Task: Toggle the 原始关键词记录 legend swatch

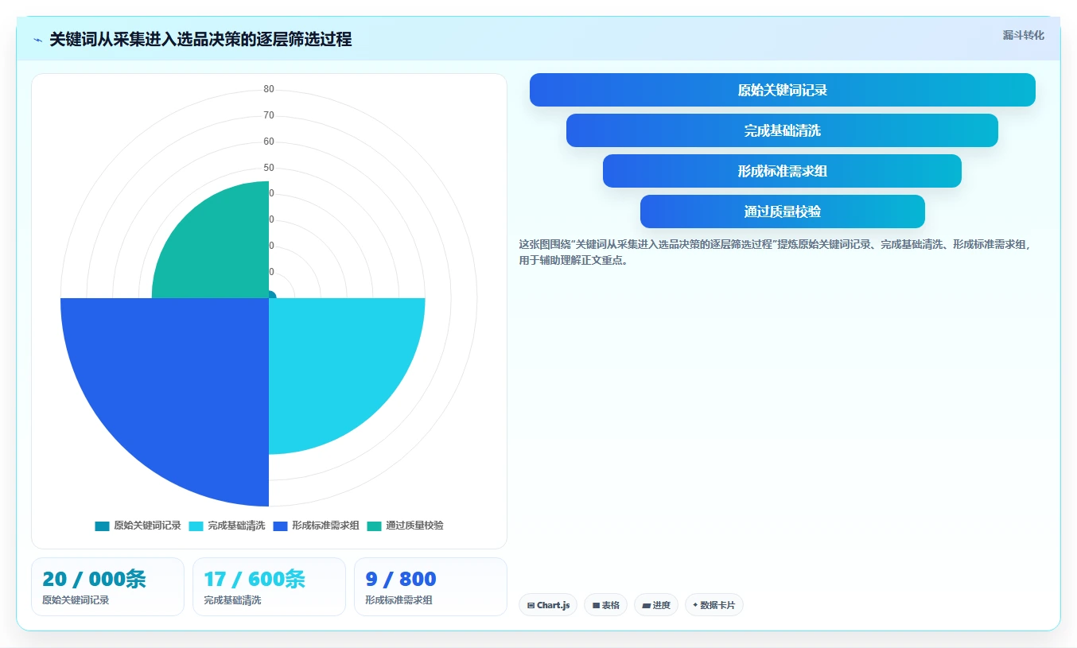Action: [x=102, y=526]
